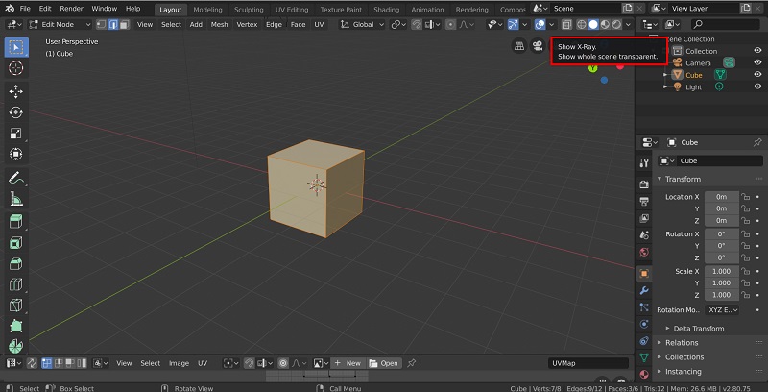Click the Scale tool icon
Viewport: 768px width, 392px height.
click(15, 134)
